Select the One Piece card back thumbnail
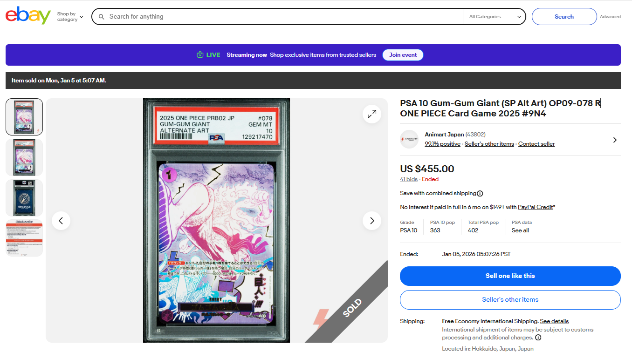632x352 pixels. click(x=24, y=197)
